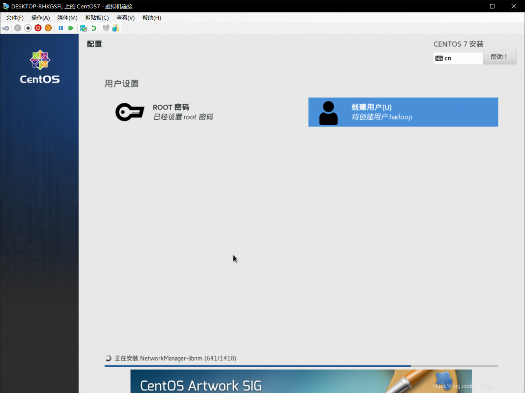525x393 pixels.
Task: Open the 帮助(H) menu
Action: [152, 18]
